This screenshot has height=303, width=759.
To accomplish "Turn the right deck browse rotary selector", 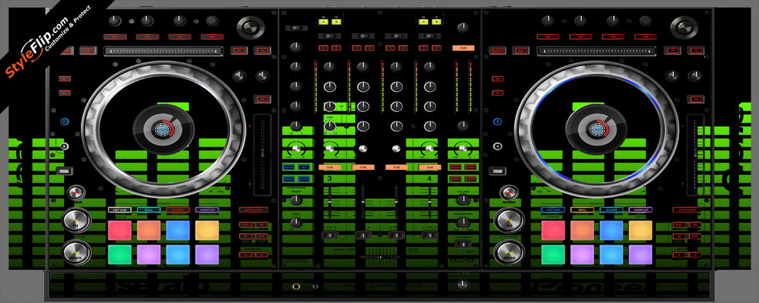I will 684,28.
